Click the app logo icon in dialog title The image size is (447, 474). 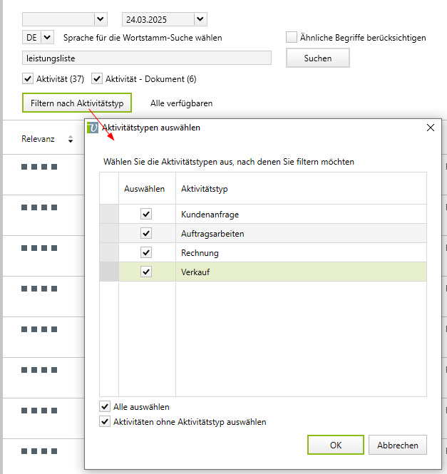pos(92,128)
